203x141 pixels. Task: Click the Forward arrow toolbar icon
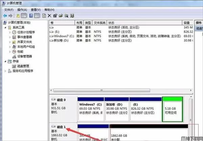click(10, 16)
